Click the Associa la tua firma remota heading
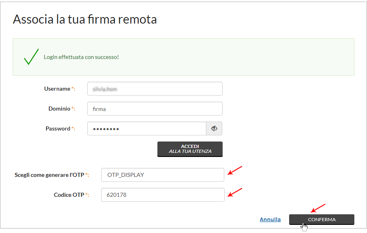The image size is (367, 233). 85,19
